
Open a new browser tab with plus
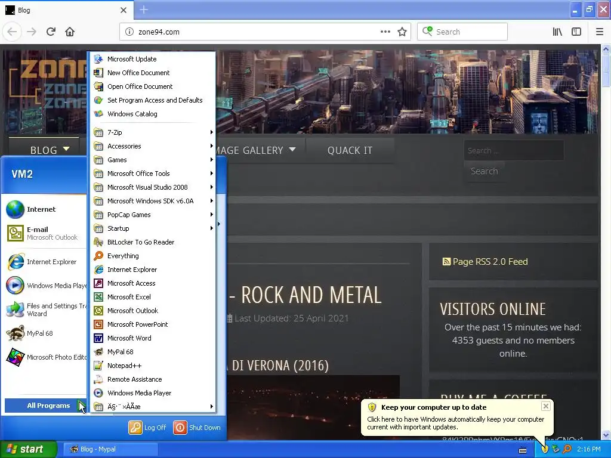[144, 10]
